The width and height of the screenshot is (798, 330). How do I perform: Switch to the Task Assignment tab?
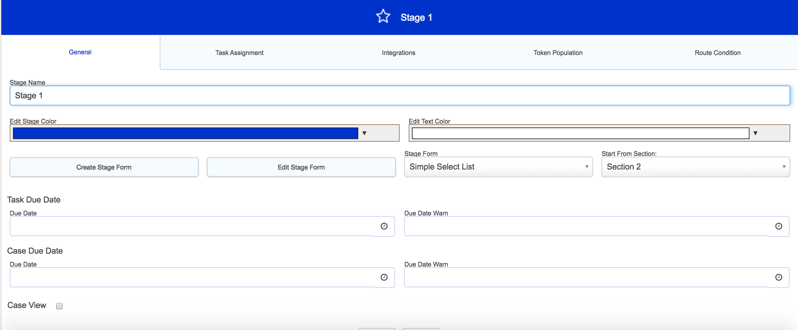(x=239, y=53)
